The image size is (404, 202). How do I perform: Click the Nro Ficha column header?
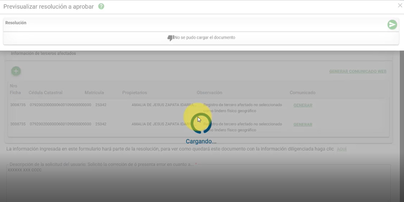pyautogui.click(x=14, y=89)
